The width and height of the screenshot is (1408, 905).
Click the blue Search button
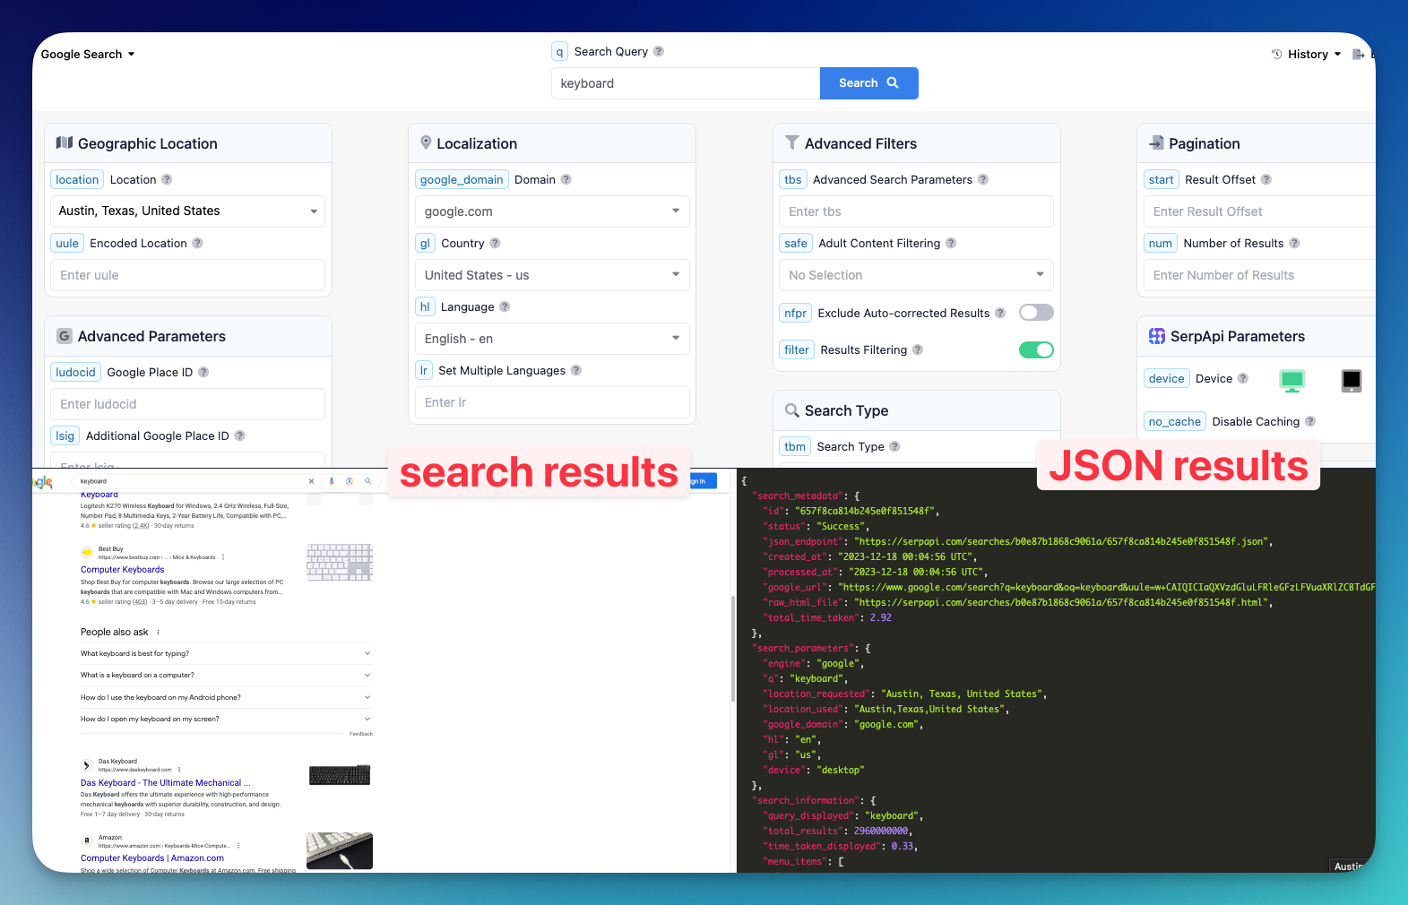click(x=868, y=82)
